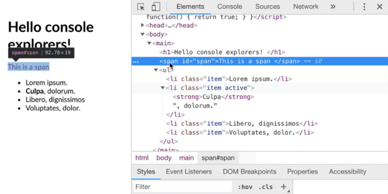Collapse the body element node
The image size is (388, 194).
click(x=143, y=34)
